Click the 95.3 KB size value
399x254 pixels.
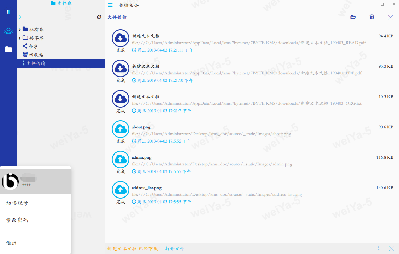point(386,66)
